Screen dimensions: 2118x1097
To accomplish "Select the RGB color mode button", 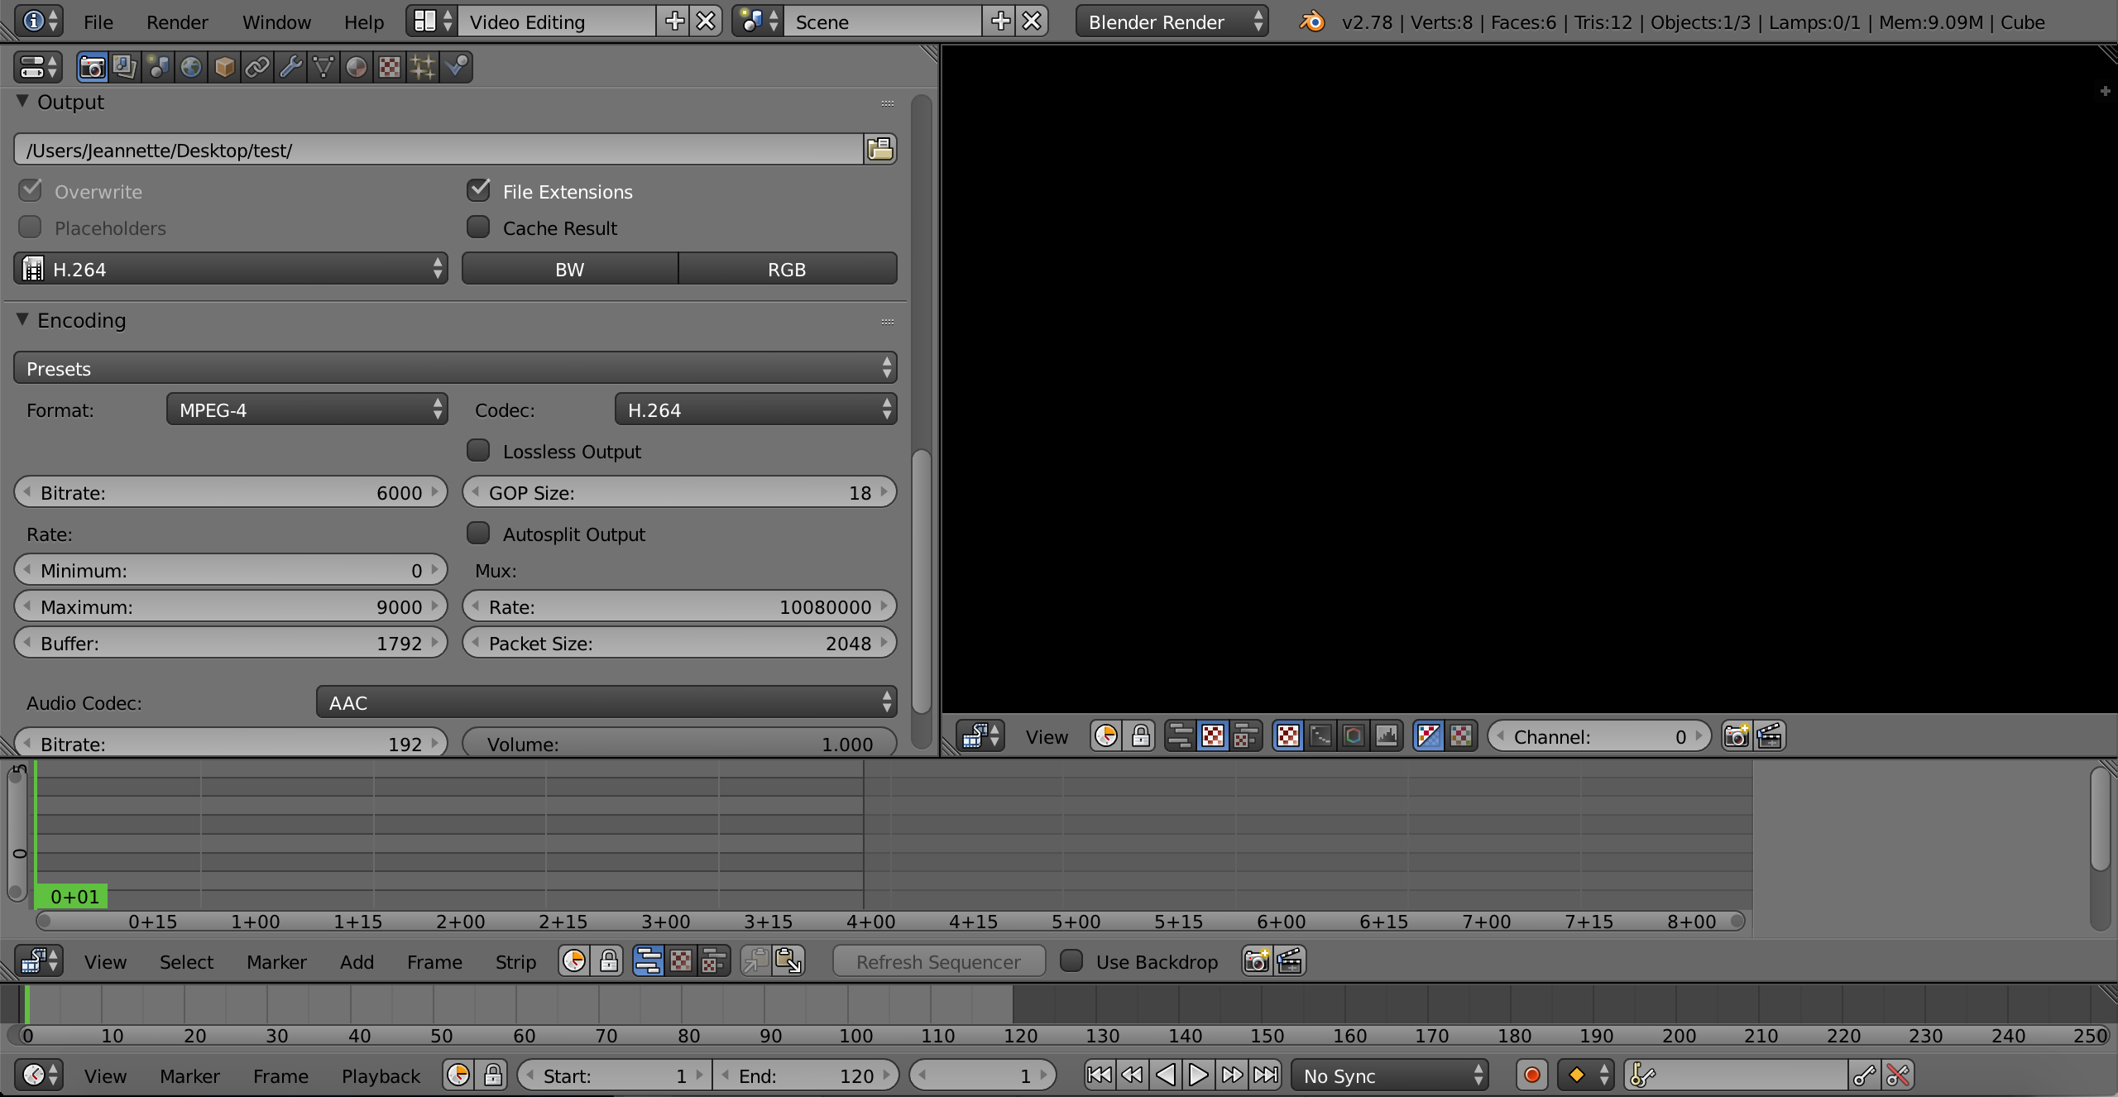I will [x=787, y=269].
